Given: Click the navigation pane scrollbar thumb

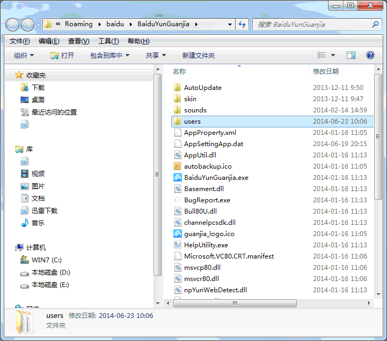Looking at the screenshot, I should [x=157, y=175].
